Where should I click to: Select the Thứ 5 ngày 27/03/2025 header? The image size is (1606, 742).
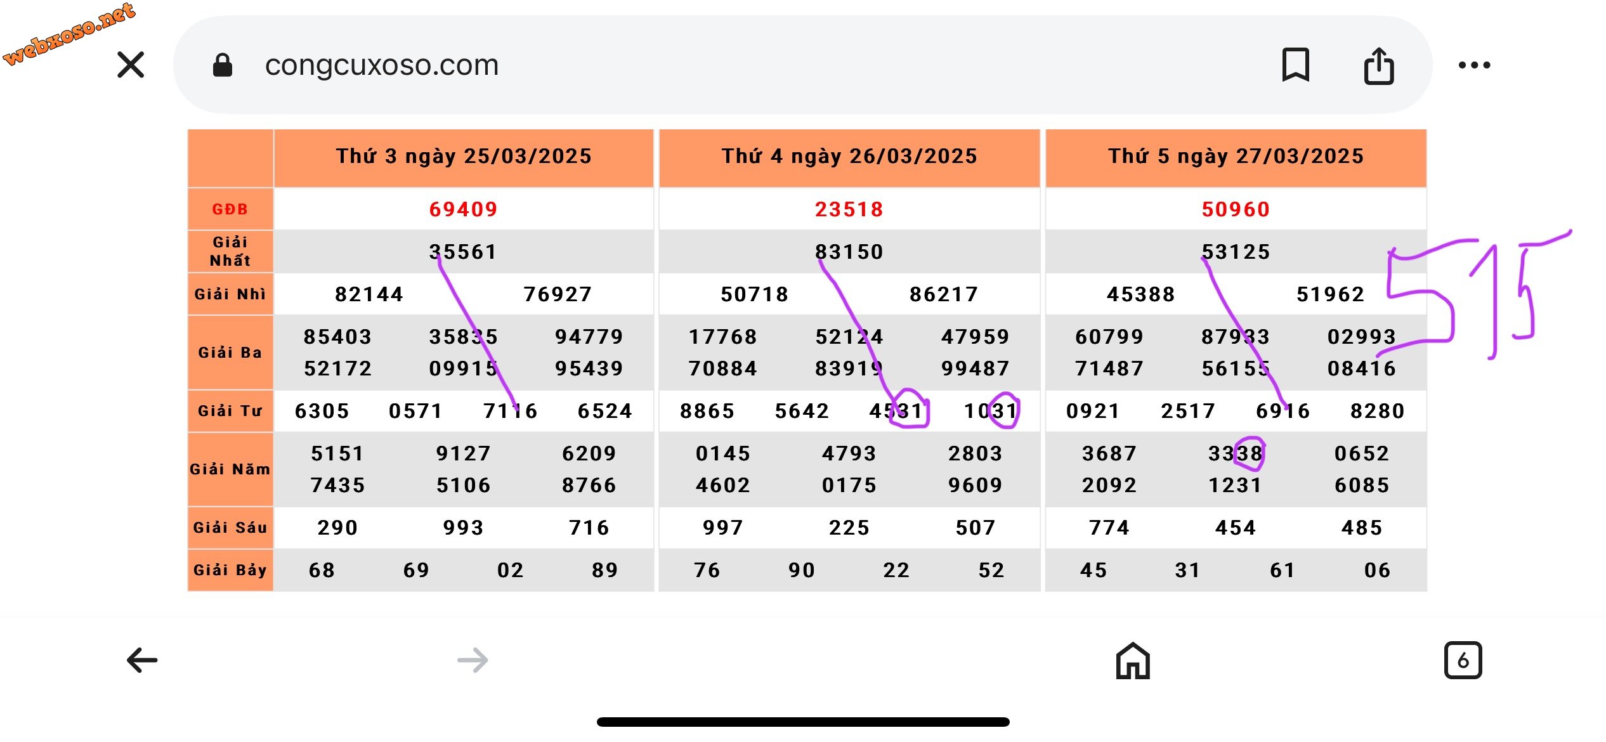coord(1236,157)
